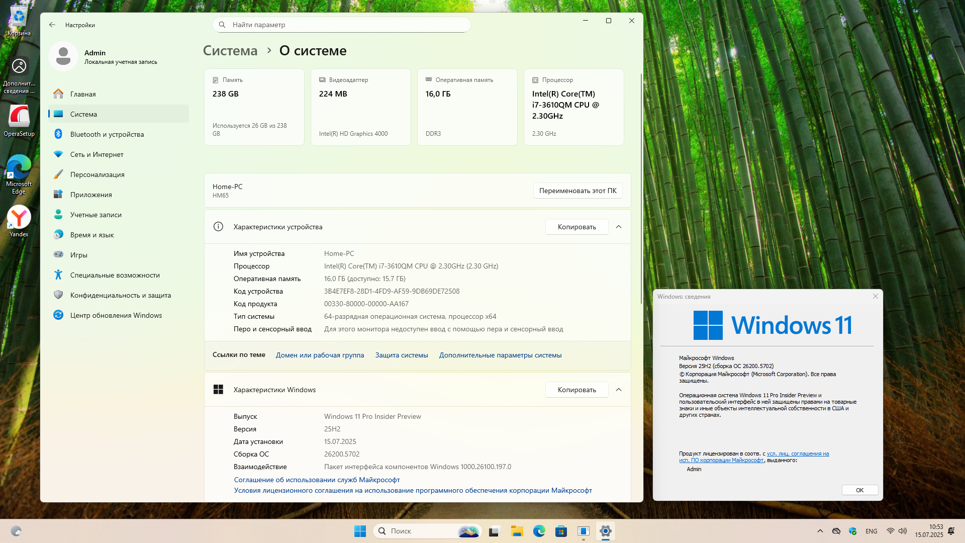
Task: Collapse Характеристики устройства section
Action: coord(619,227)
